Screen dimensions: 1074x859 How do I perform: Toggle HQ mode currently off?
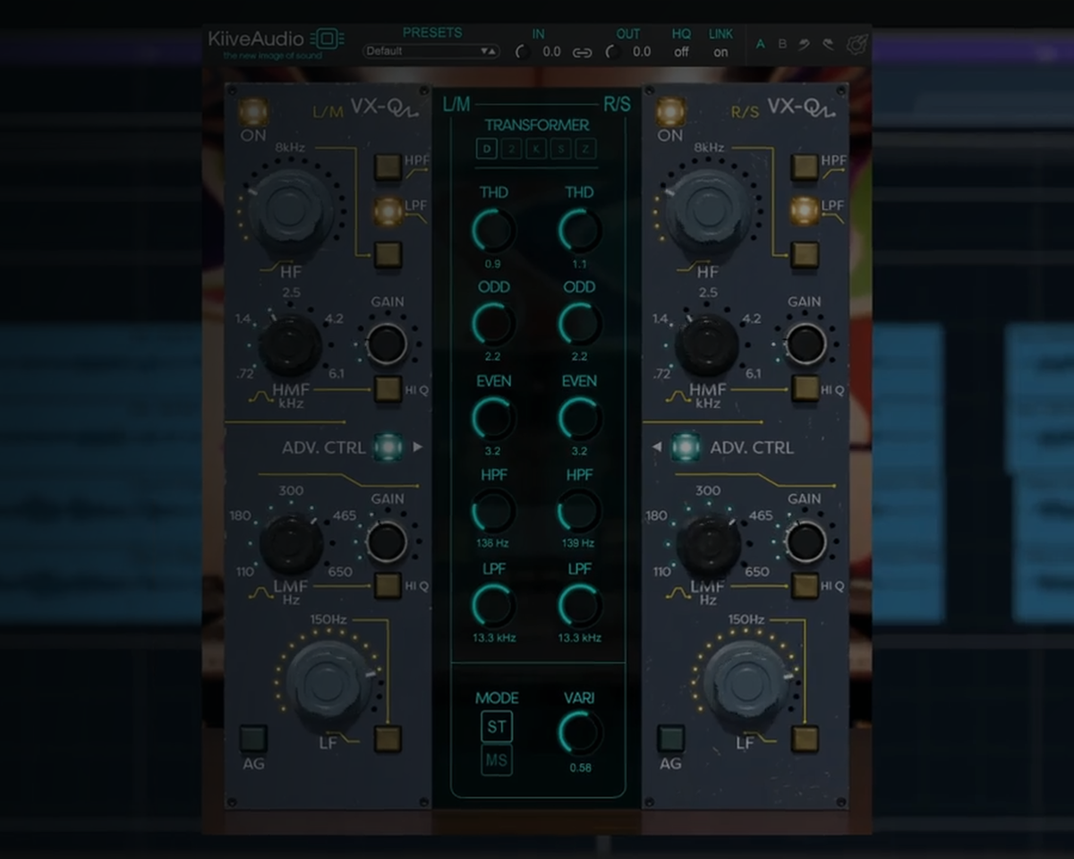(681, 52)
